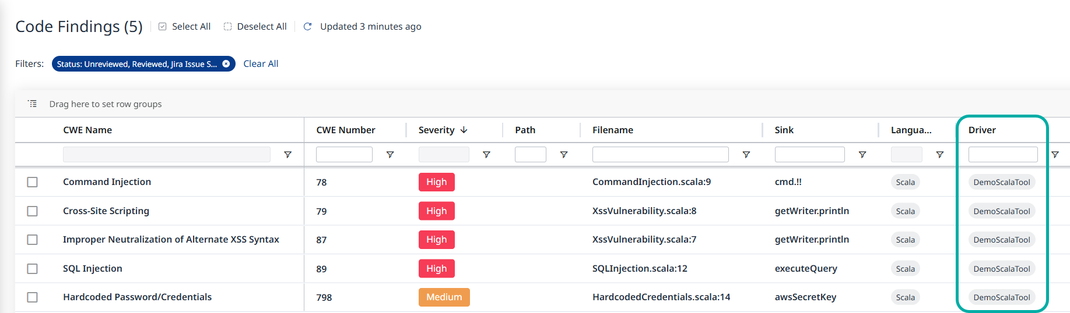Open the Sink column filter icon

(862, 155)
